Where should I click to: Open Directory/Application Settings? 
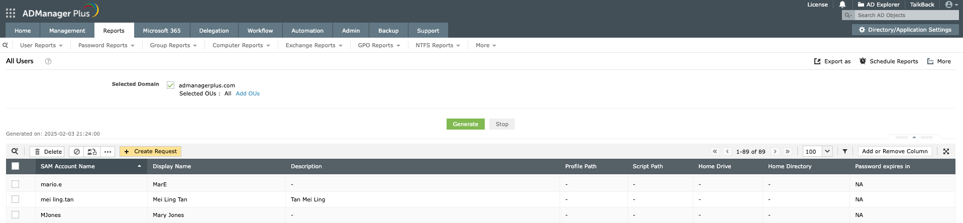coord(905,30)
